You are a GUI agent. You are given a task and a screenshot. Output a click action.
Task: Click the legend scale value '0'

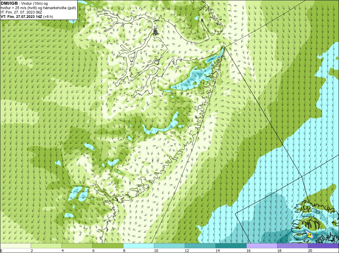click(1, 251)
